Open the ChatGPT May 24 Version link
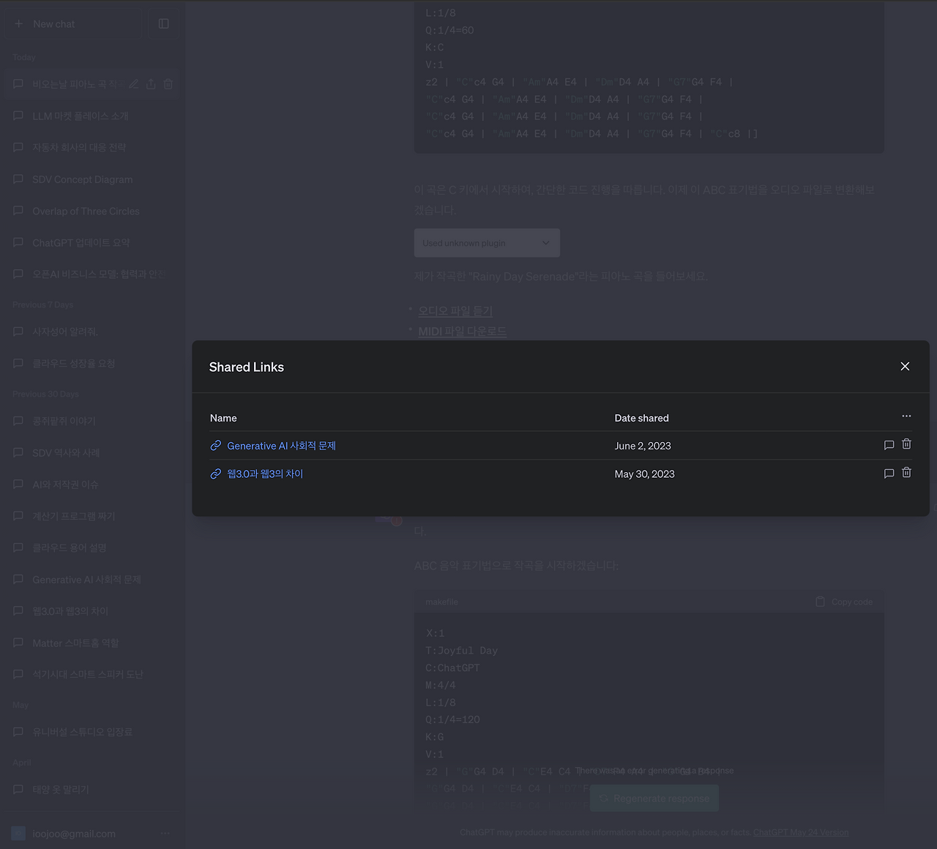 [801, 832]
